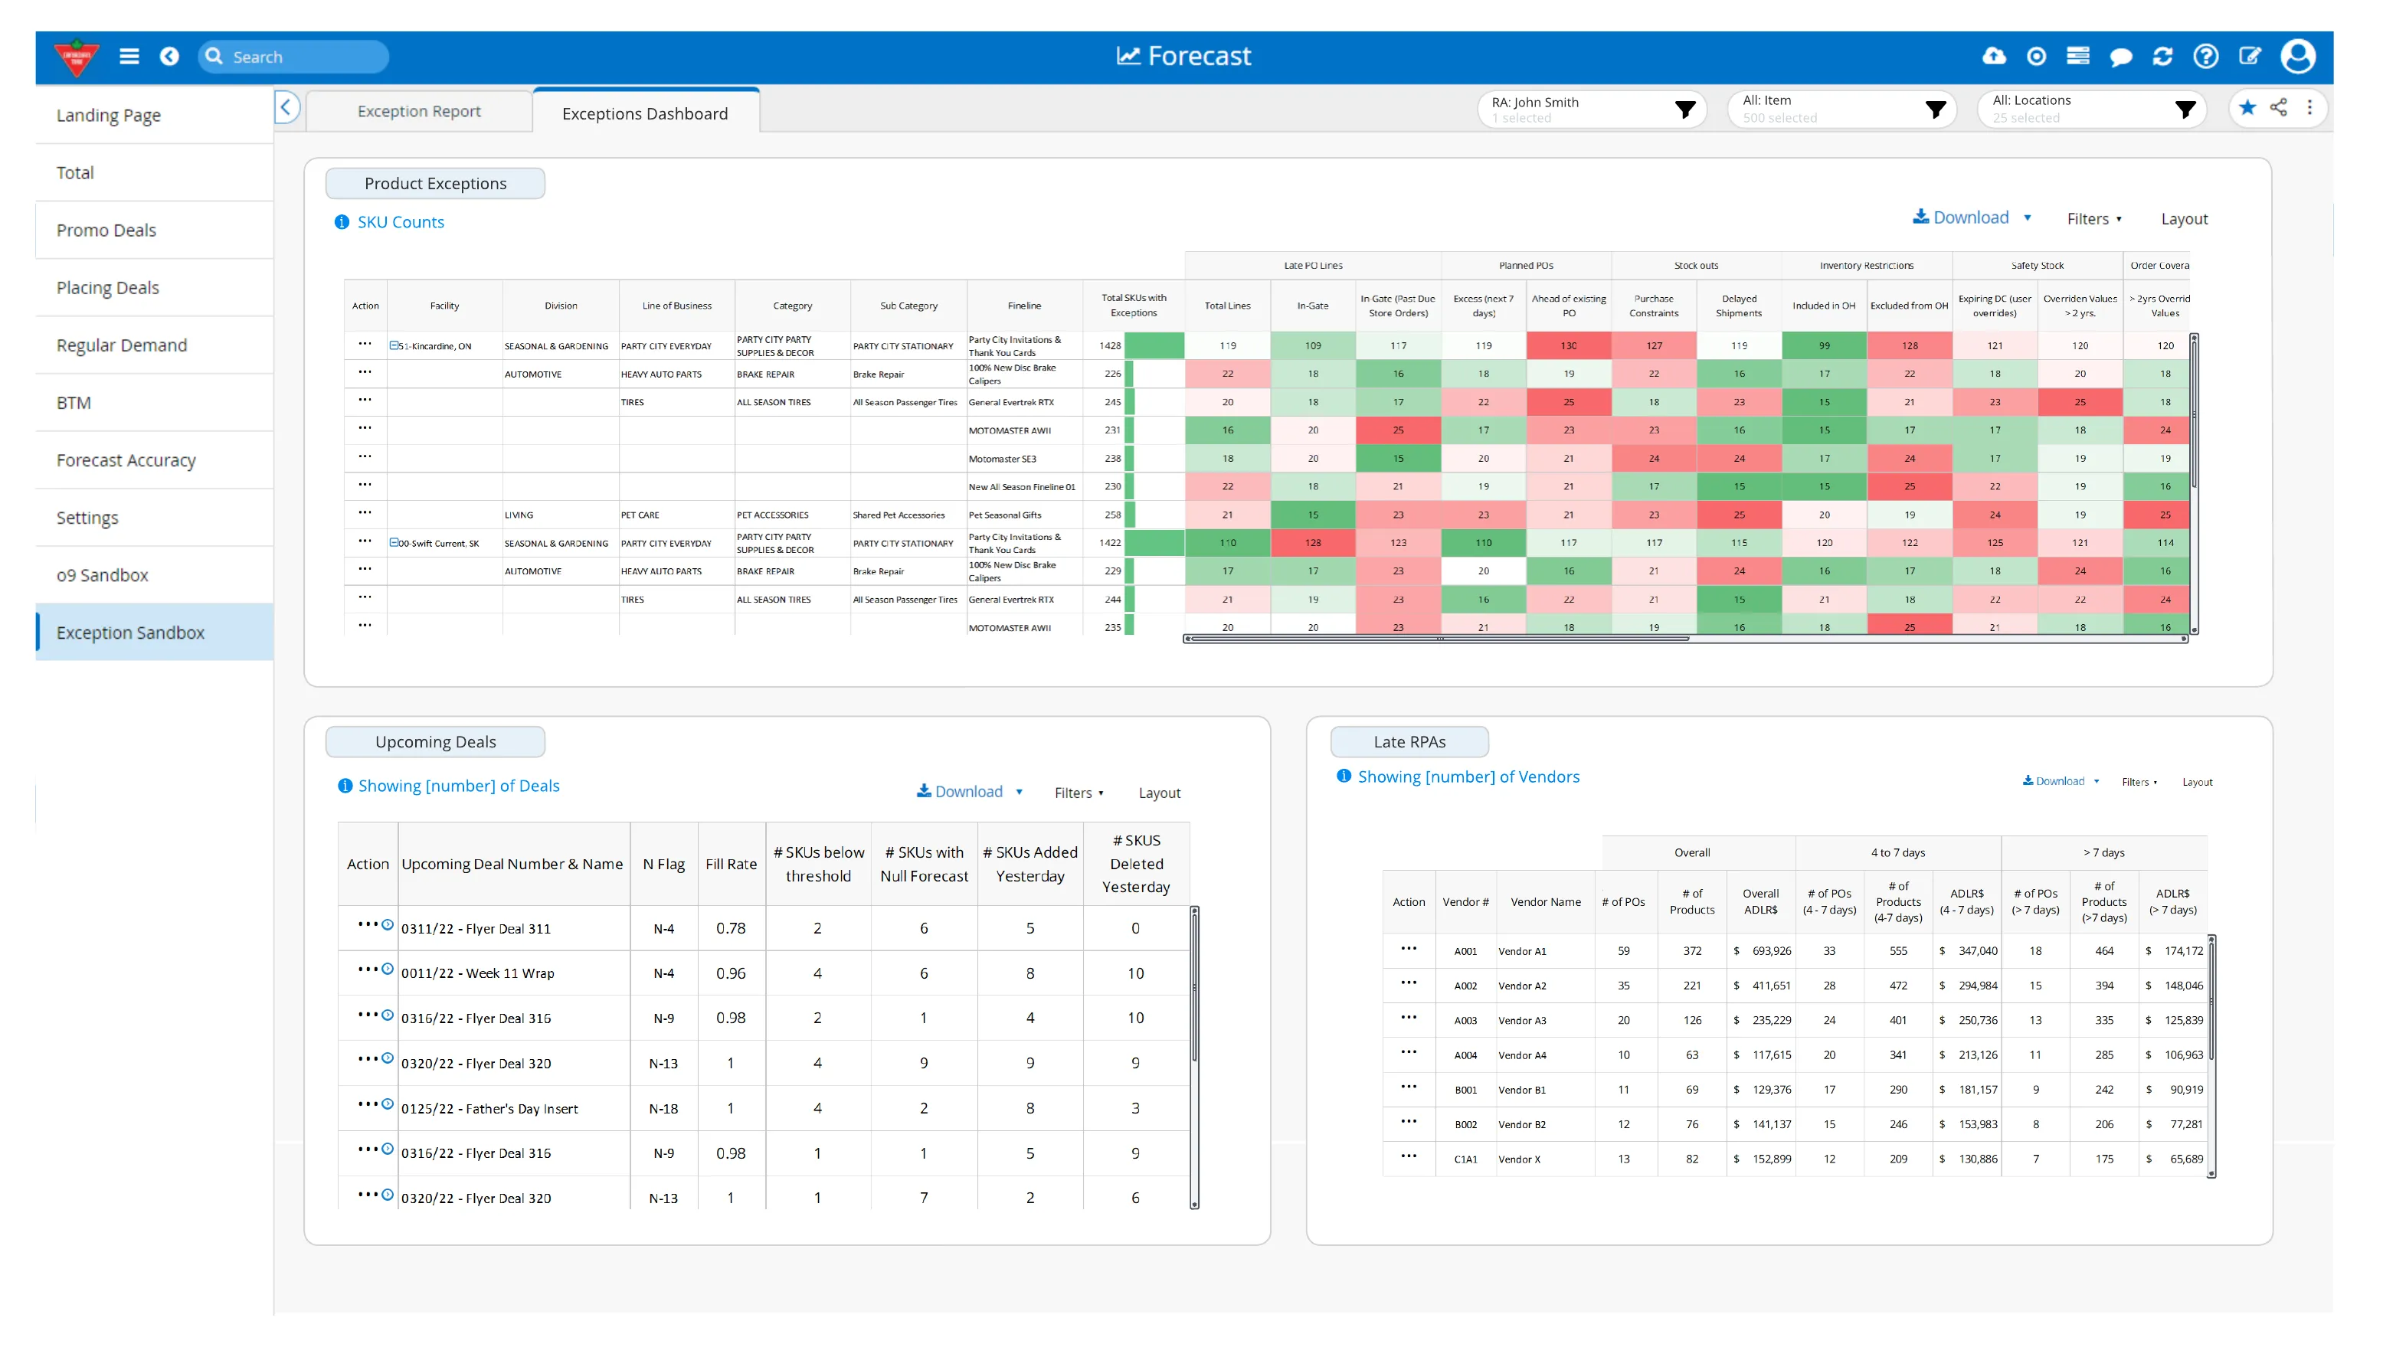Open Product Exceptions Filters dropdown
Screen dimensions: 2383x1357
point(2094,219)
